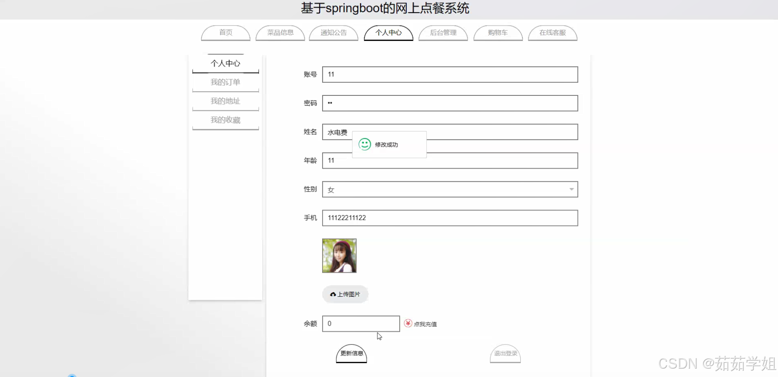Click the red ¥ recharge icon

pos(408,323)
